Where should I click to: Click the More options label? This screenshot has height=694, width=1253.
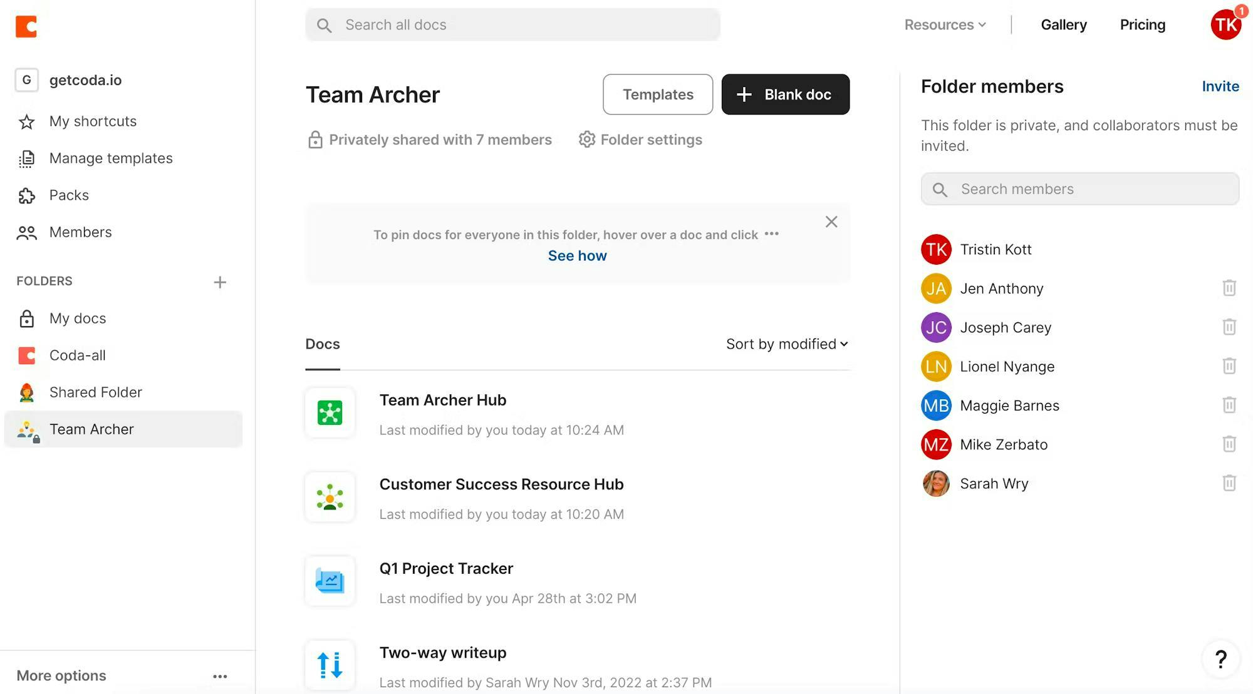61,676
